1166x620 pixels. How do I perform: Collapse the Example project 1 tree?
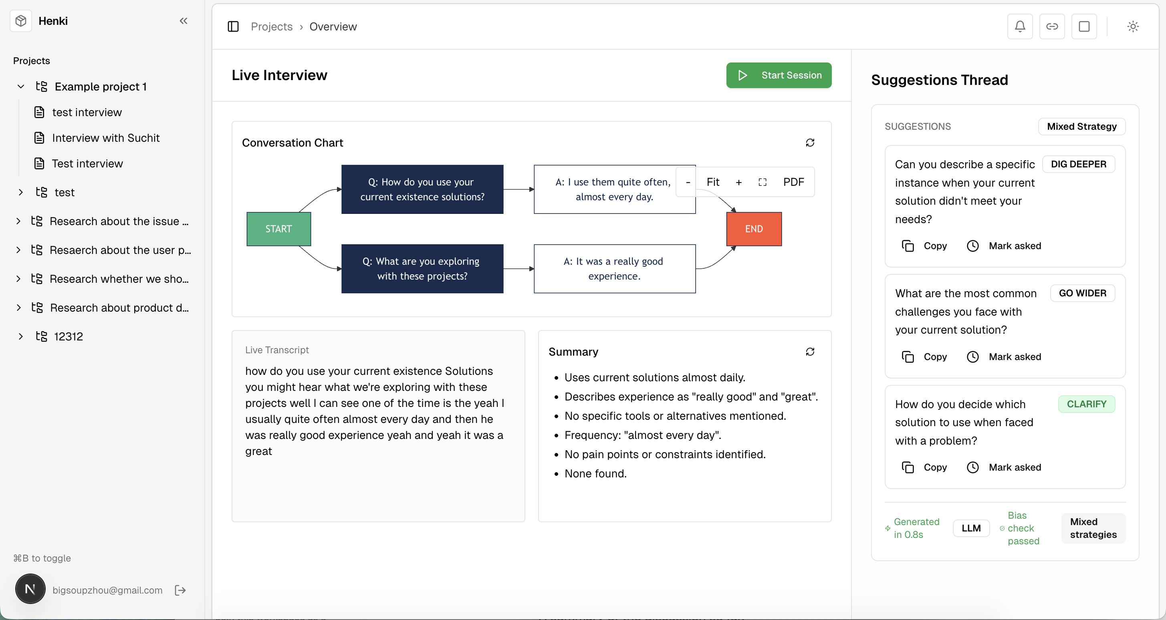click(21, 87)
